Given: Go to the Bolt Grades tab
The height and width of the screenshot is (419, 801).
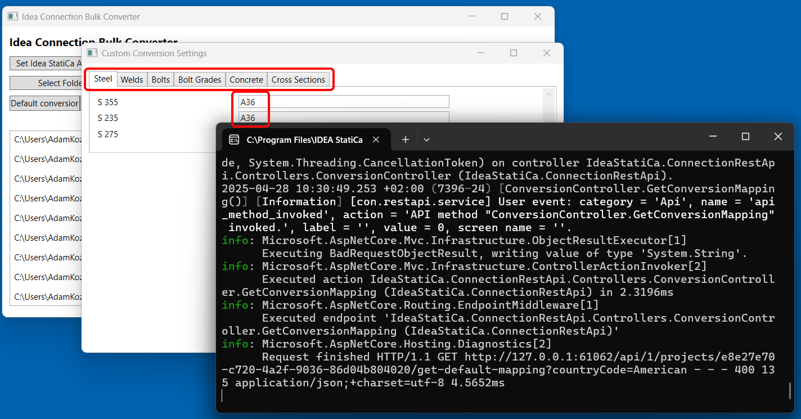Looking at the screenshot, I should (x=200, y=80).
